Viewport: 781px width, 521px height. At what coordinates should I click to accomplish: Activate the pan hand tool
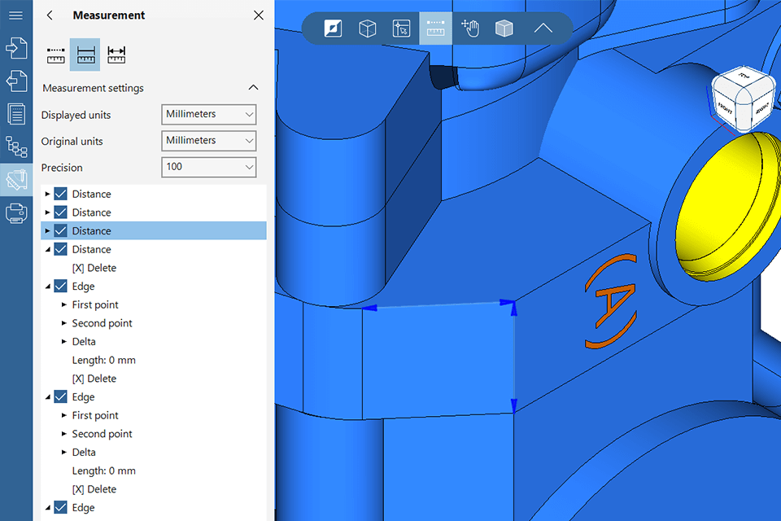point(470,29)
